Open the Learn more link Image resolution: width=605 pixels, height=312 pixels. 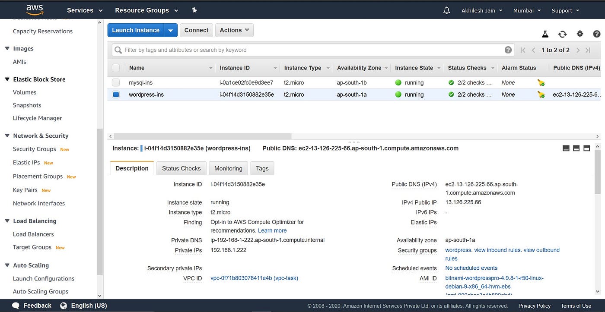[272, 230]
